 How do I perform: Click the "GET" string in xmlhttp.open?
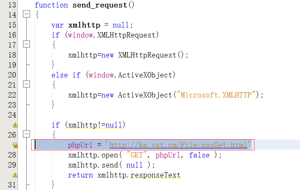136,155
